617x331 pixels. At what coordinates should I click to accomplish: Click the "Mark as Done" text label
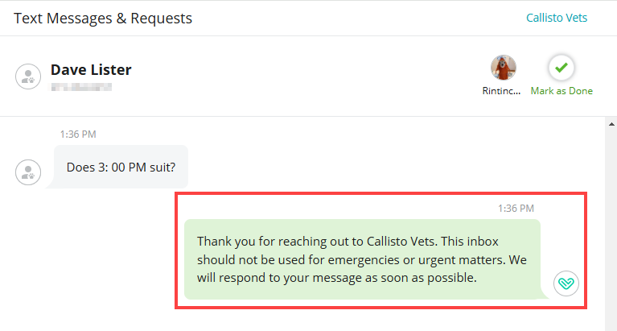(561, 91)
